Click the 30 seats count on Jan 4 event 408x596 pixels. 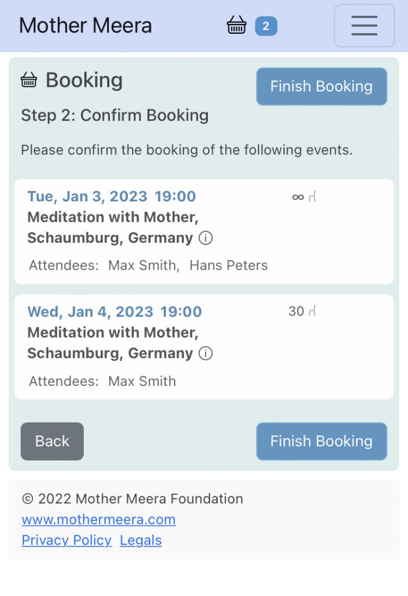(296, 311)
